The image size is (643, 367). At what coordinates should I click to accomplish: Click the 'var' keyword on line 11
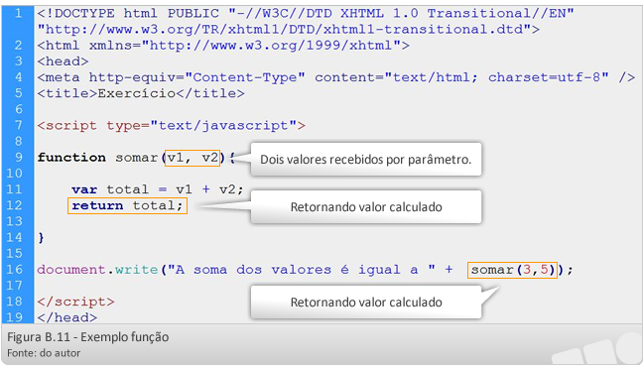pos(84,189)
